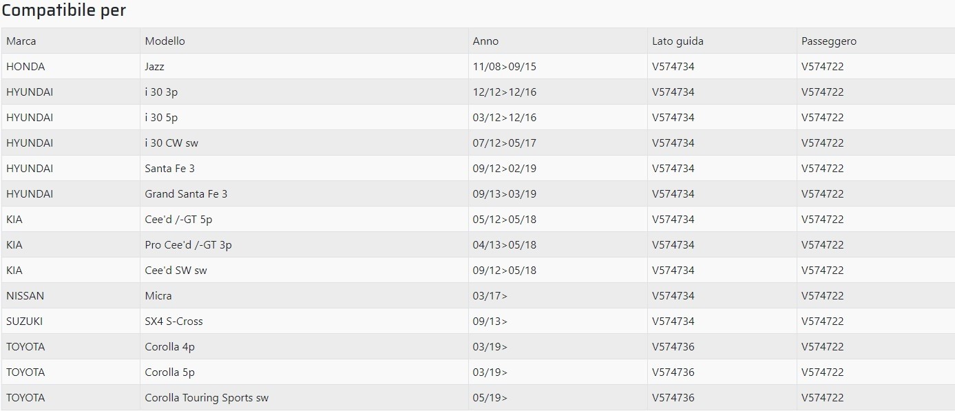Click the Compatibile per heading
The height and width of the screenshot is (411, 955).
[64, 11]
